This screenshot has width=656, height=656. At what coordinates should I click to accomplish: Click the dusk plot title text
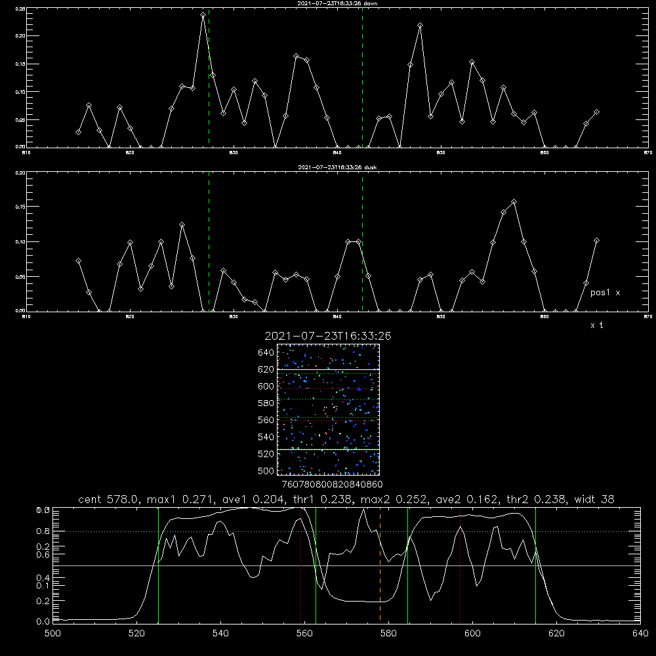point(337,167)
